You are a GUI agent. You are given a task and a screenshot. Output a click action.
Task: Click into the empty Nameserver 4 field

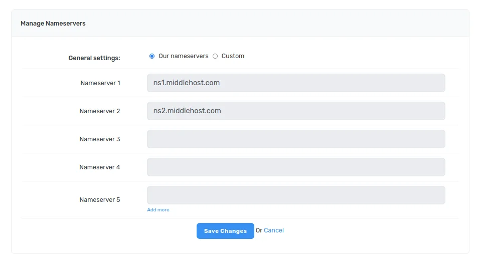tap(295, 167)
